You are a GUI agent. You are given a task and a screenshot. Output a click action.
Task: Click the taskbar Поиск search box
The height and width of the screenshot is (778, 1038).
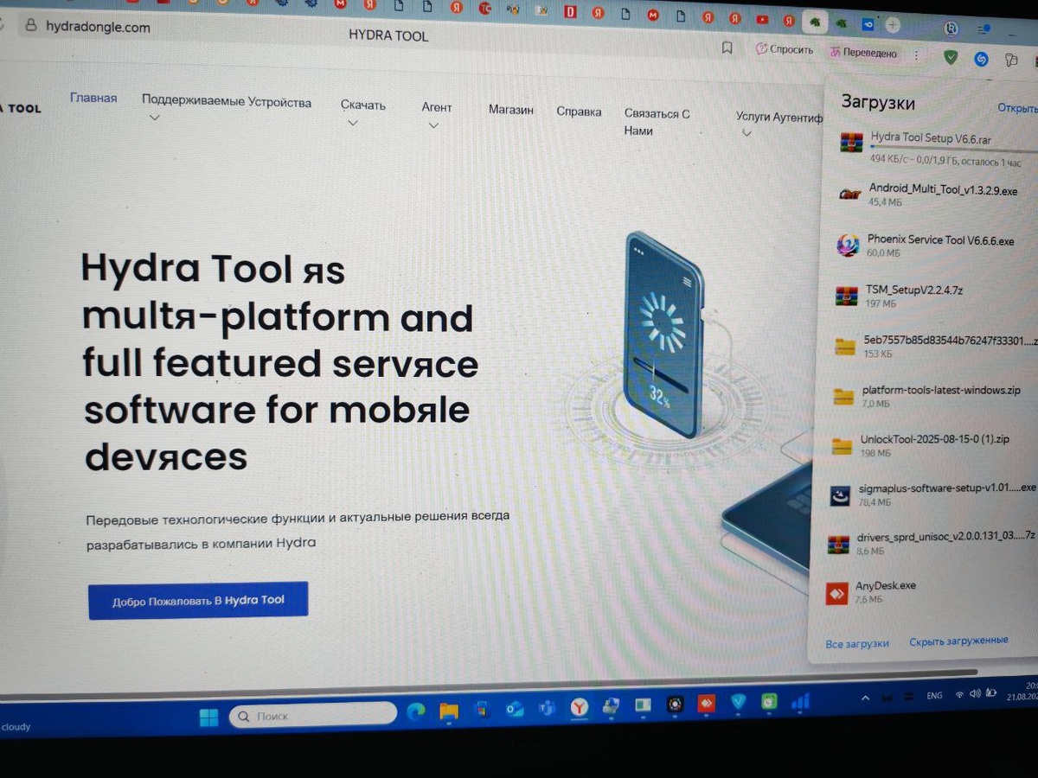point(312,715)
